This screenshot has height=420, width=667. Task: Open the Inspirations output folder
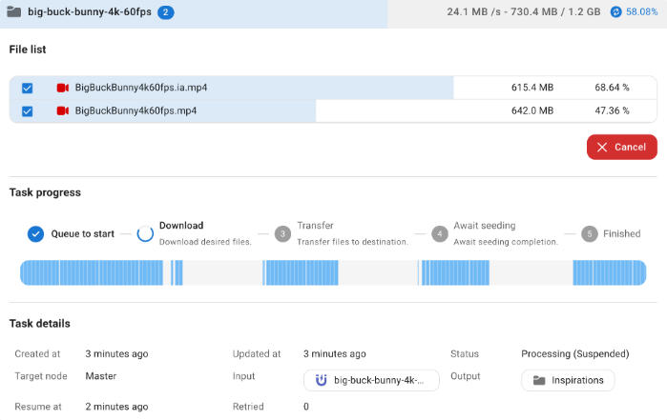coord(568,380)
